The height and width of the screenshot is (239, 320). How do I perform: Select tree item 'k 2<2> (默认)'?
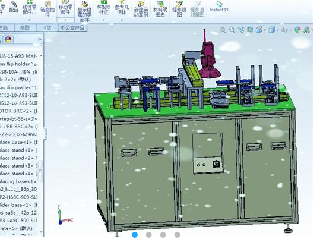point(15,80)
